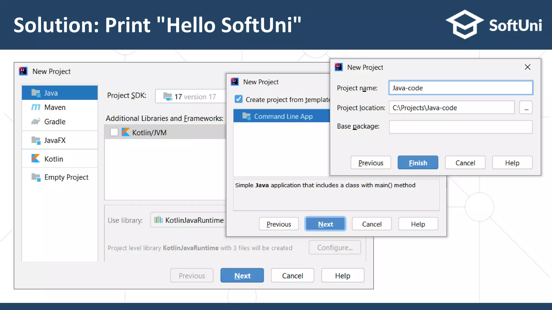Click IntelliJ icon in template dialog title
Screen dimensions: 552x310
tap(235, 82)
